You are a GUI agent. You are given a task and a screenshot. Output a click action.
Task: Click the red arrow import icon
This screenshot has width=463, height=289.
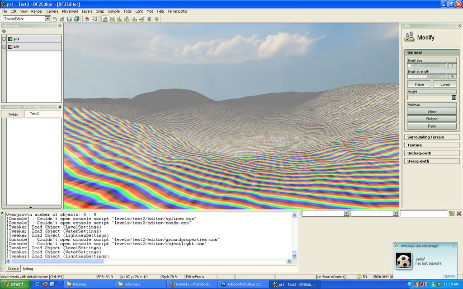pos(87,19)
